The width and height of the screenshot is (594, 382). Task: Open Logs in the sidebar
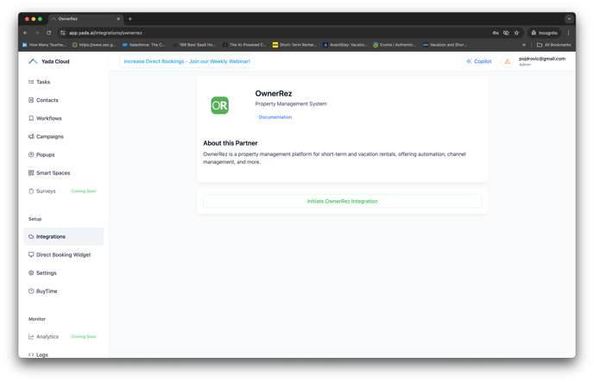click(x=64, y=354)
